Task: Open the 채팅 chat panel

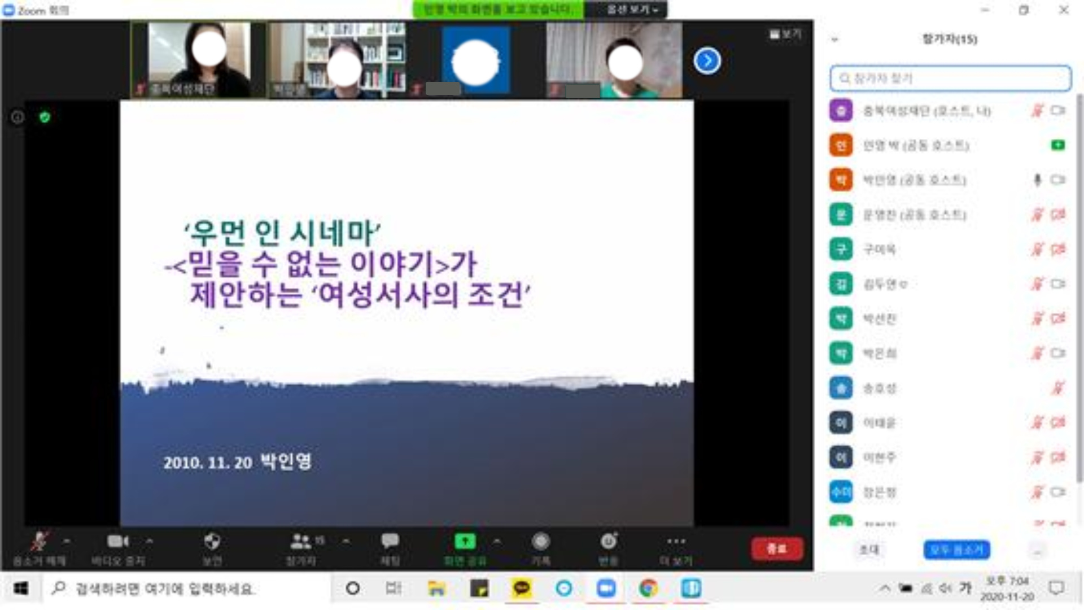Action: (391, 543)
